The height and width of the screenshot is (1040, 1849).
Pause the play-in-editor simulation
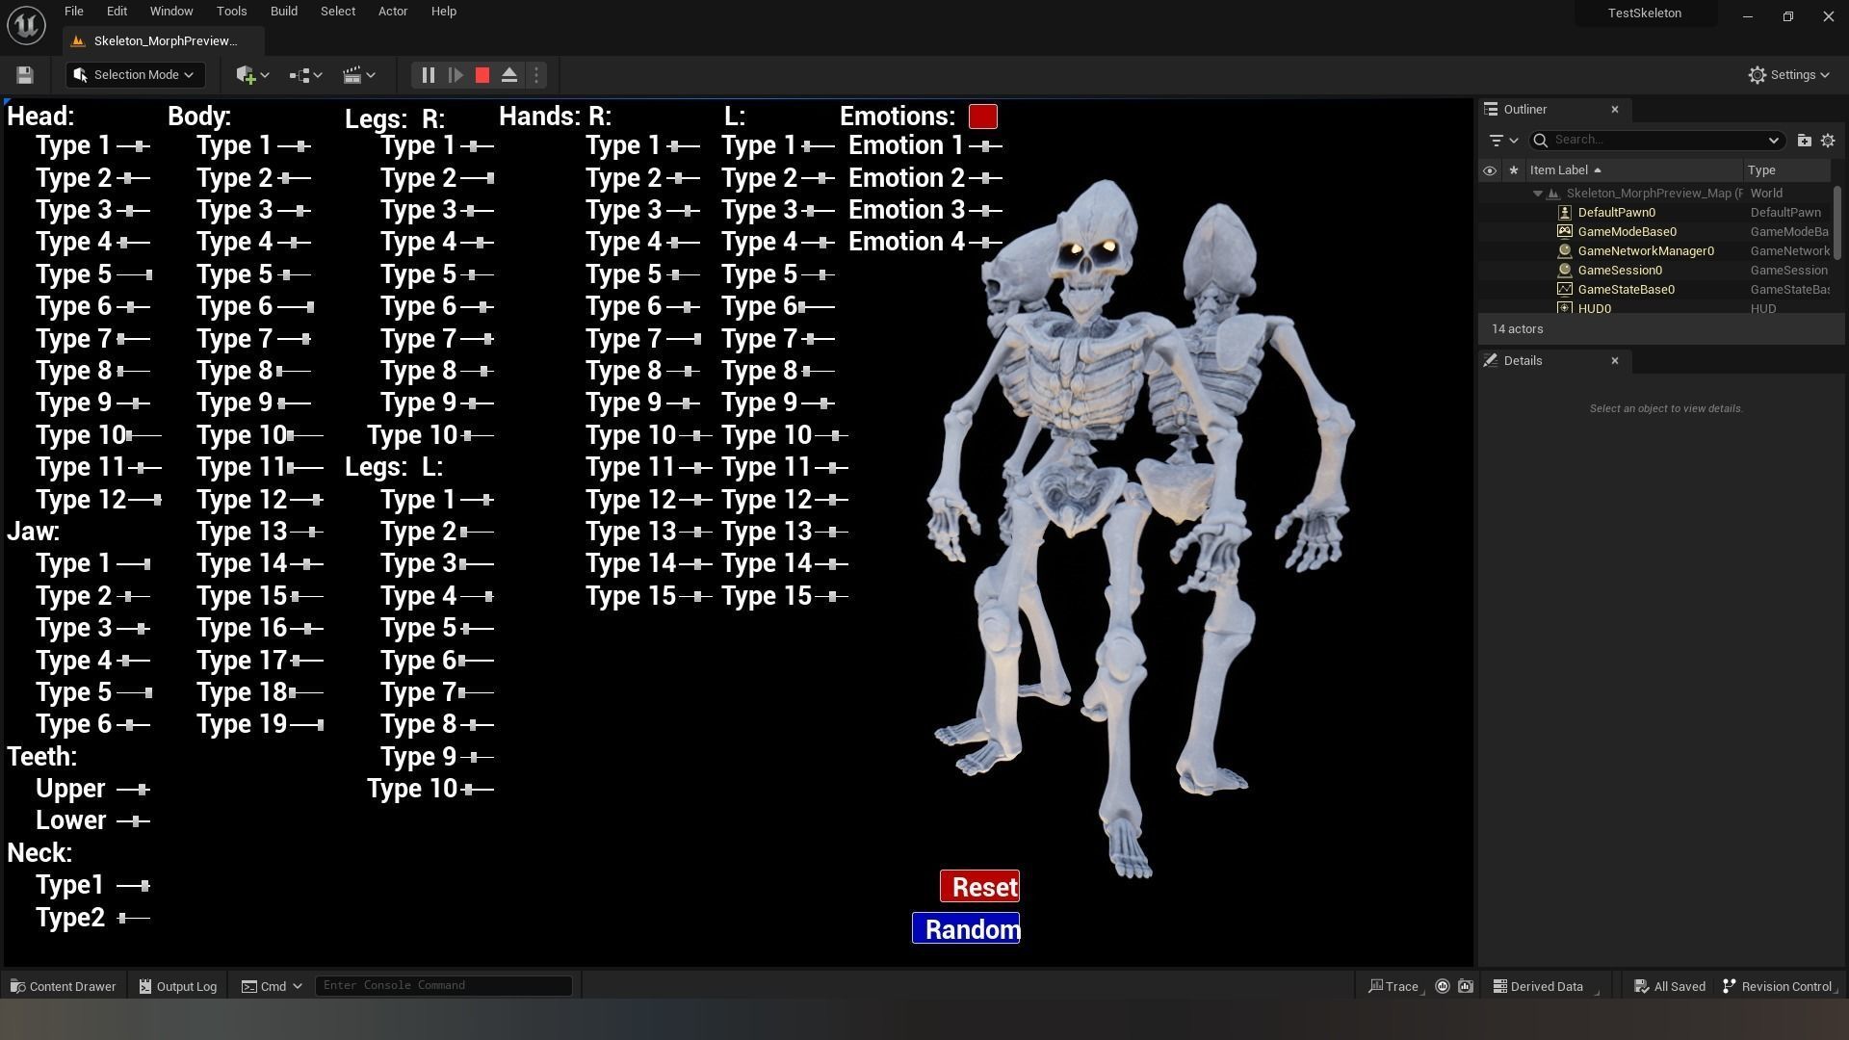point(428,75)
